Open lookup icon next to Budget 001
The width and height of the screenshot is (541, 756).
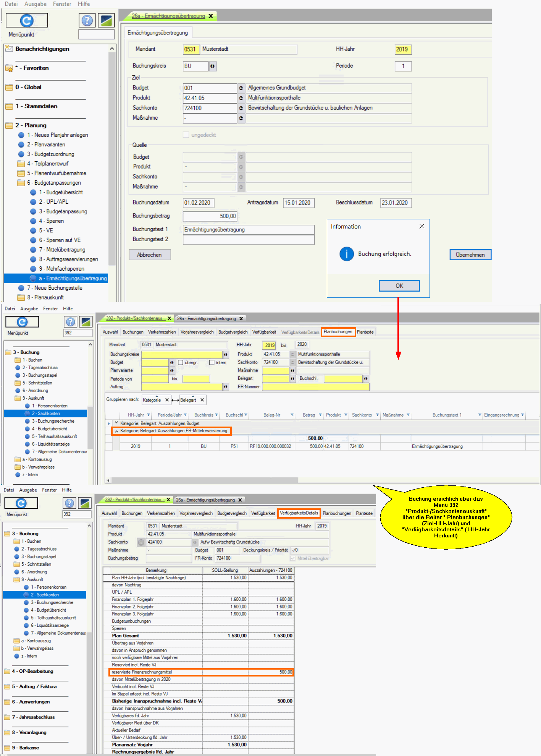tap(241, 88)
